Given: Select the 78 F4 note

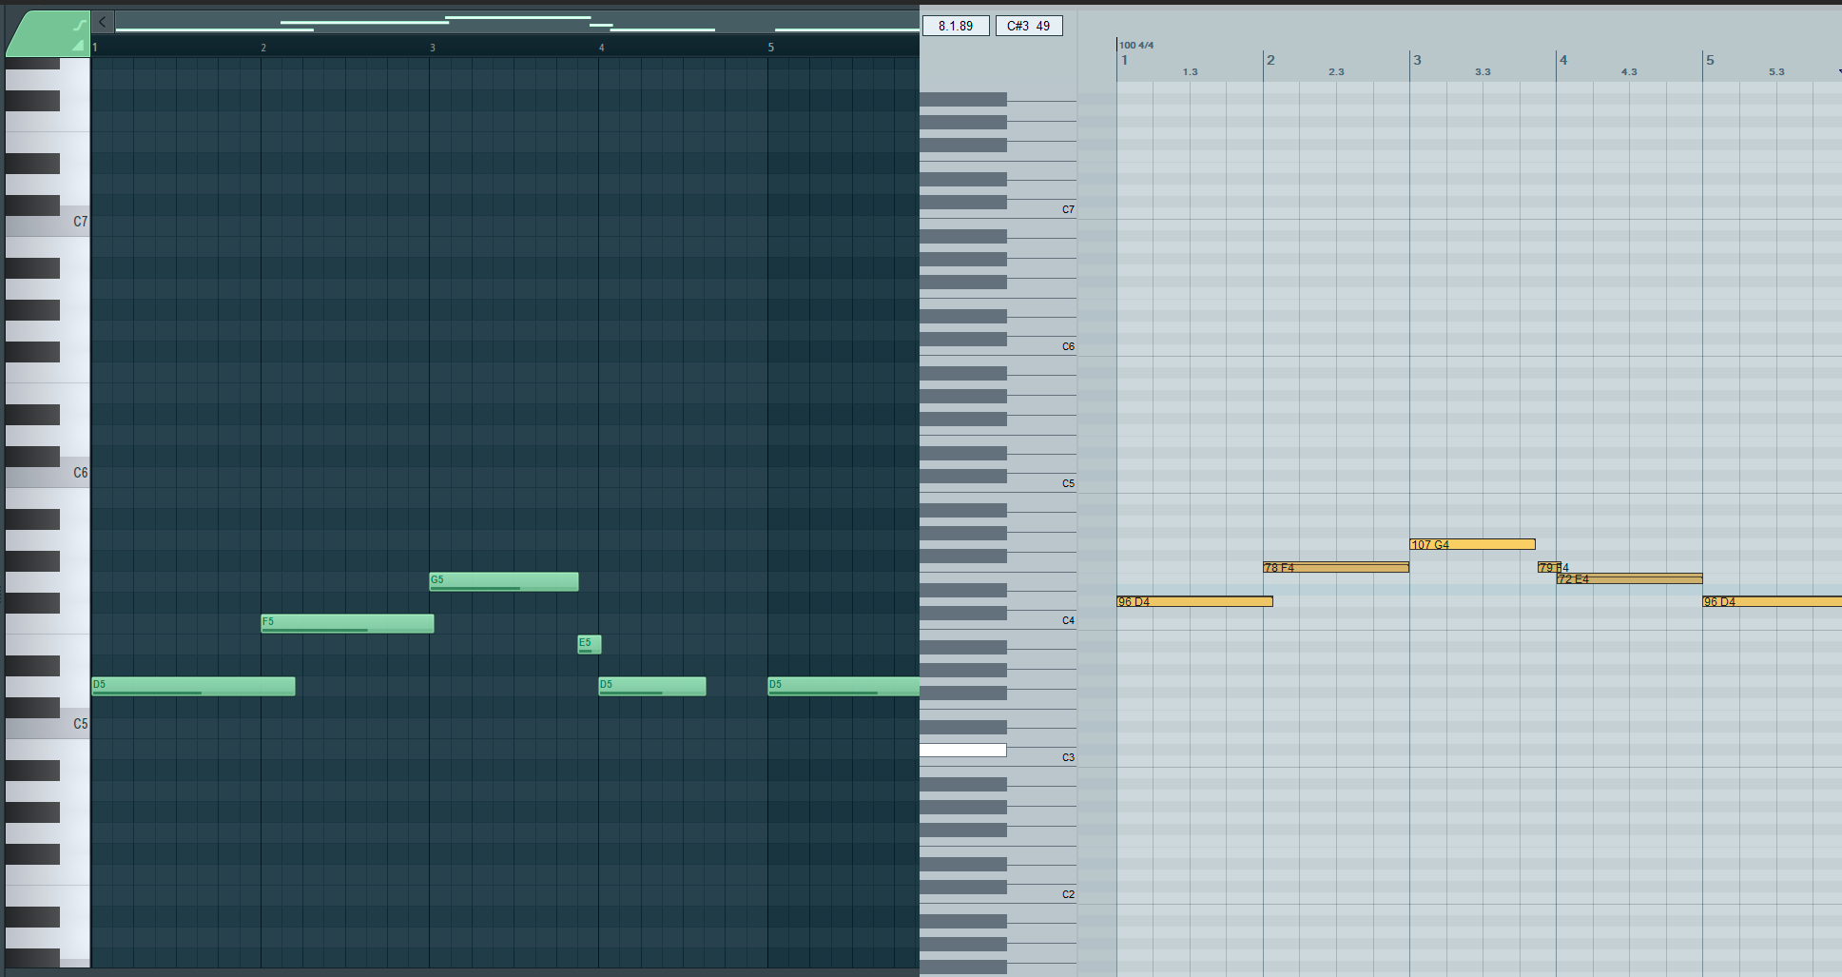Looking at the screenshot, I should tap(1336, 567).
